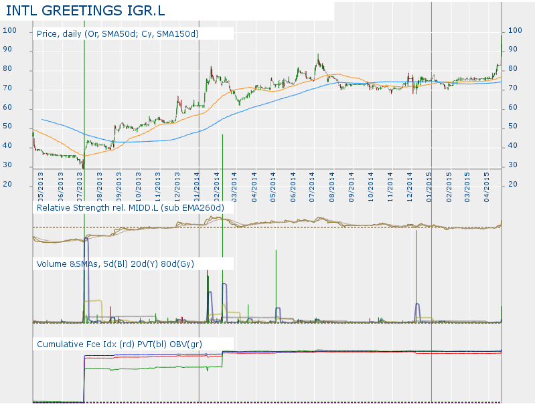Select the 07/2013 date label
The height and width of the screenshot is (404, 535).
click(80, 187)
